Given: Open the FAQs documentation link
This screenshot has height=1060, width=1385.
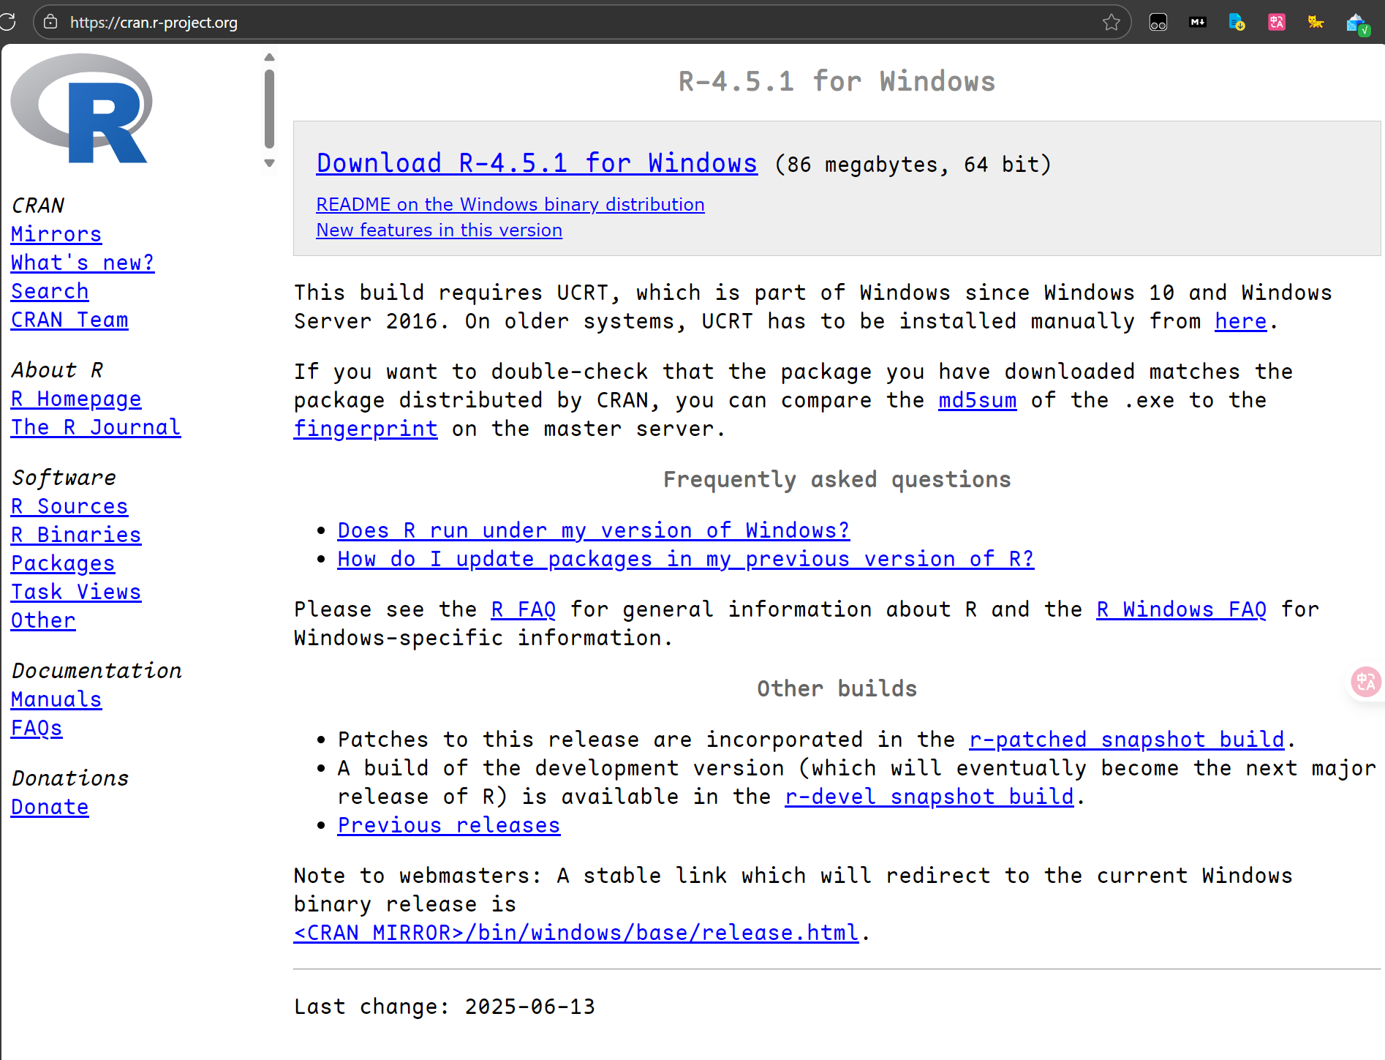Looking at the screenshot, I should pyautogui.click(x=37, y=728).
